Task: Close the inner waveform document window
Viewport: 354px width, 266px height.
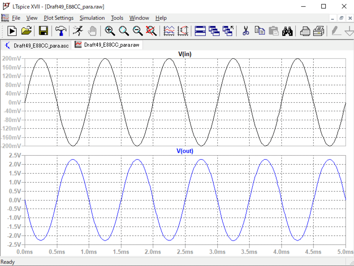Action: 350,18
